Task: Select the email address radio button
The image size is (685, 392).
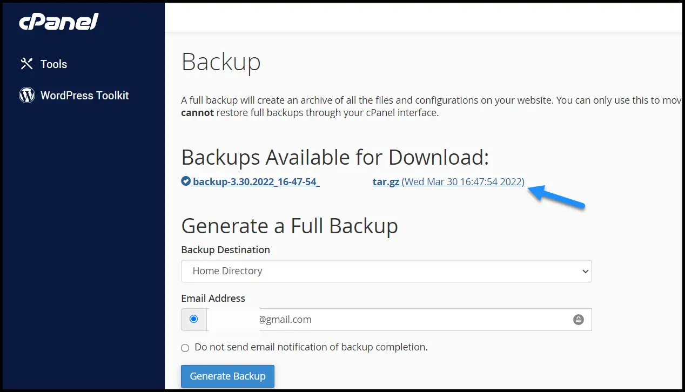Action: (x=194, y=319)
